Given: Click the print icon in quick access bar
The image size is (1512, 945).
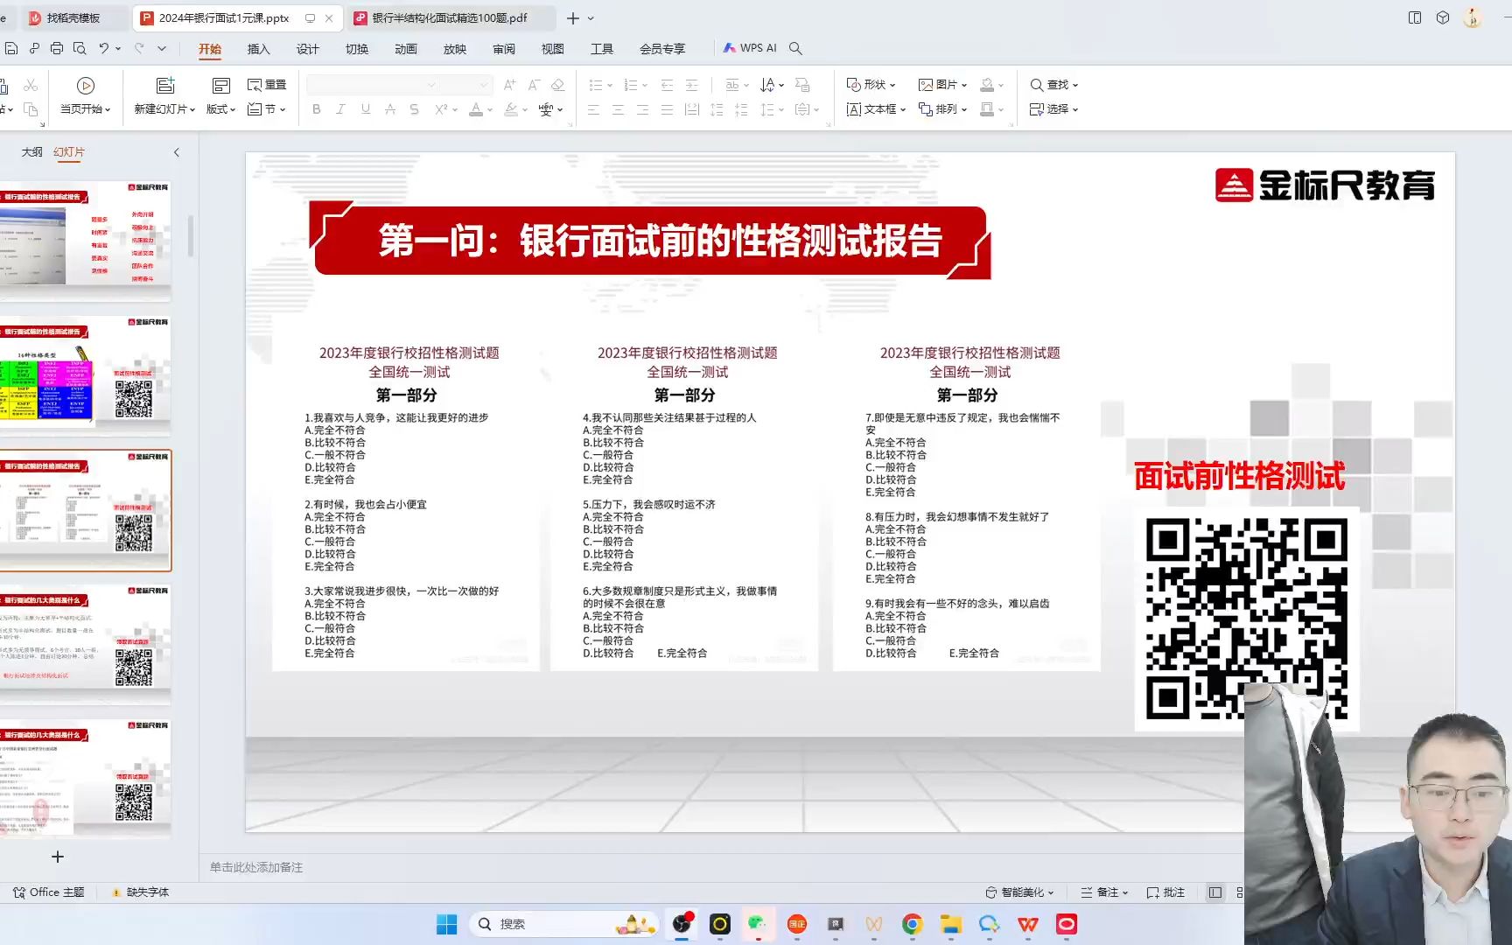Looking at the screenshot, I should (x=57, y=49).
